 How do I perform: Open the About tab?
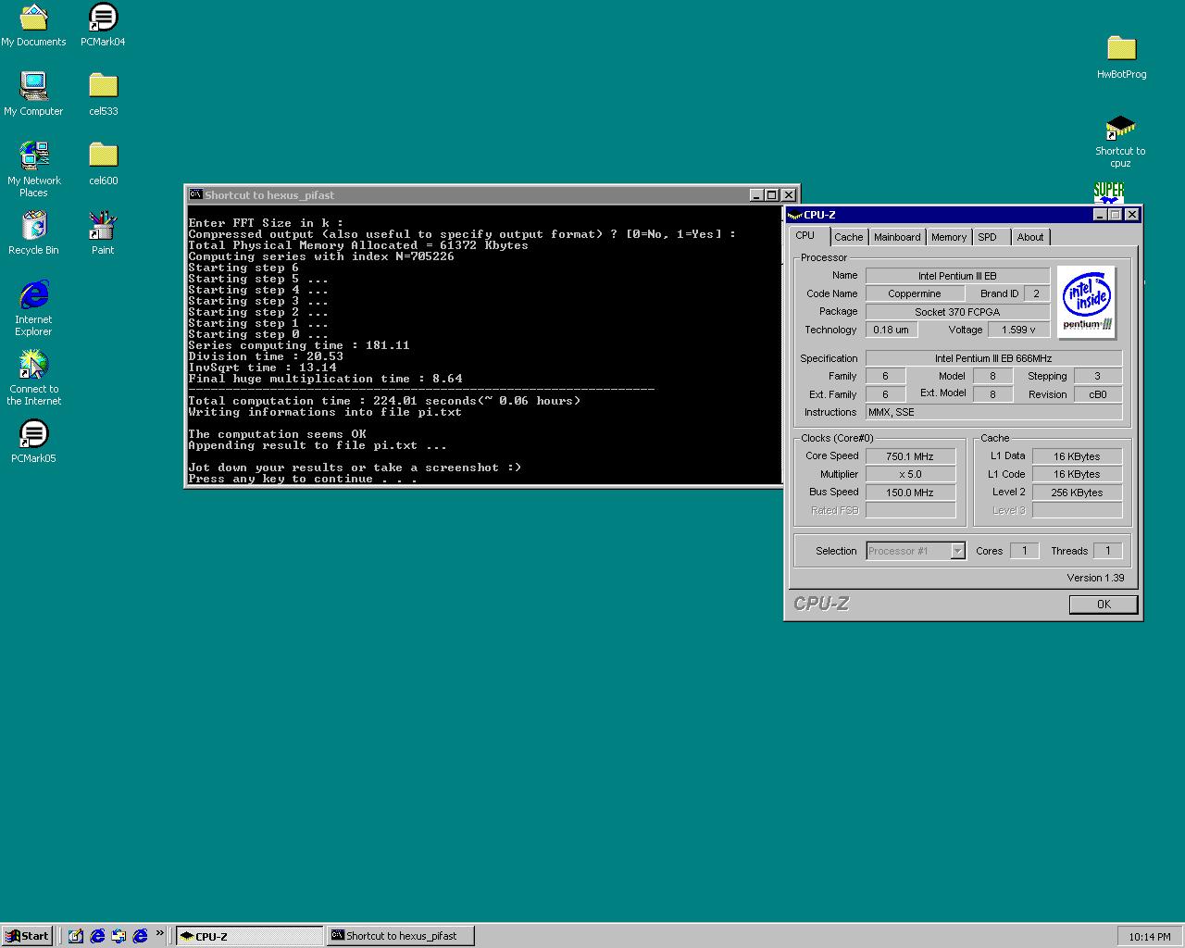[1029, 237]
